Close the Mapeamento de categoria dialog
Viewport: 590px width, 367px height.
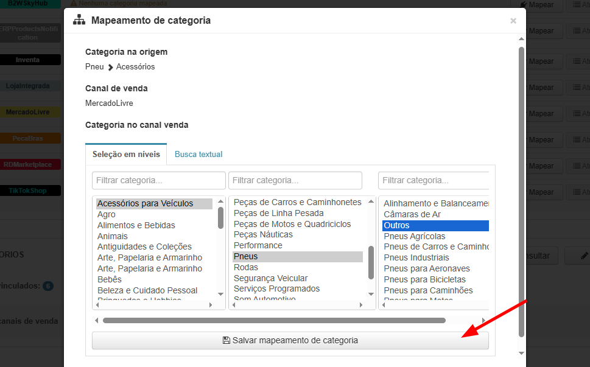(x=513, y=21)
